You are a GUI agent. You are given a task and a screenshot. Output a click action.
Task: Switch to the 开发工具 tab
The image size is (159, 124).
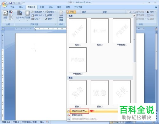click(x=78, y=7)
